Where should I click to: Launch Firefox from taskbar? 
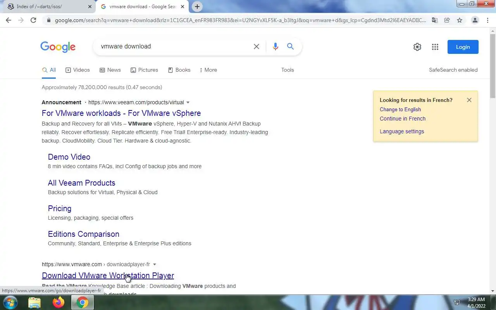(59, 302)
